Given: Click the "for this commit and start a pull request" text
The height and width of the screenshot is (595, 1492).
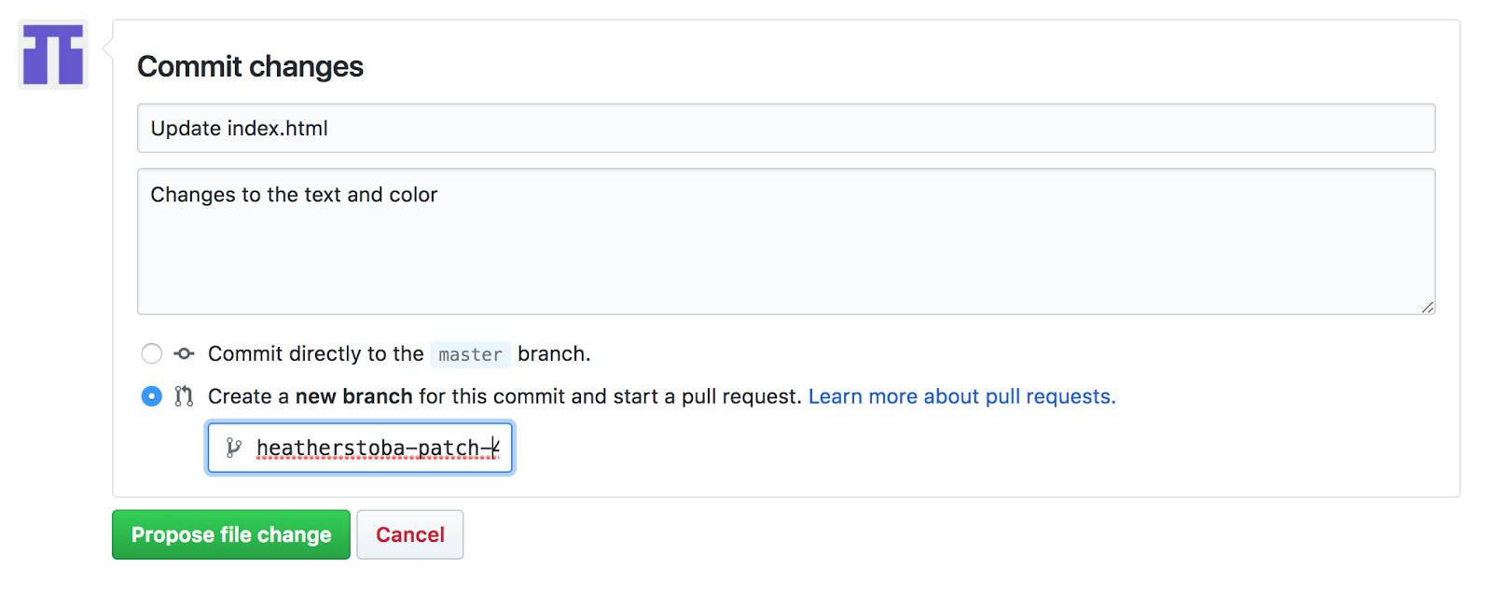Looking at the screenshot, I should (610, 396).
